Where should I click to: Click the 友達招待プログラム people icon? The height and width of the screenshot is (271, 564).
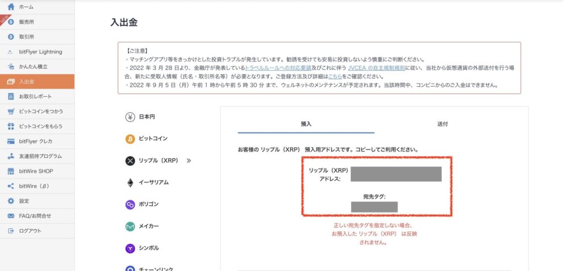[x=11, y=156]
